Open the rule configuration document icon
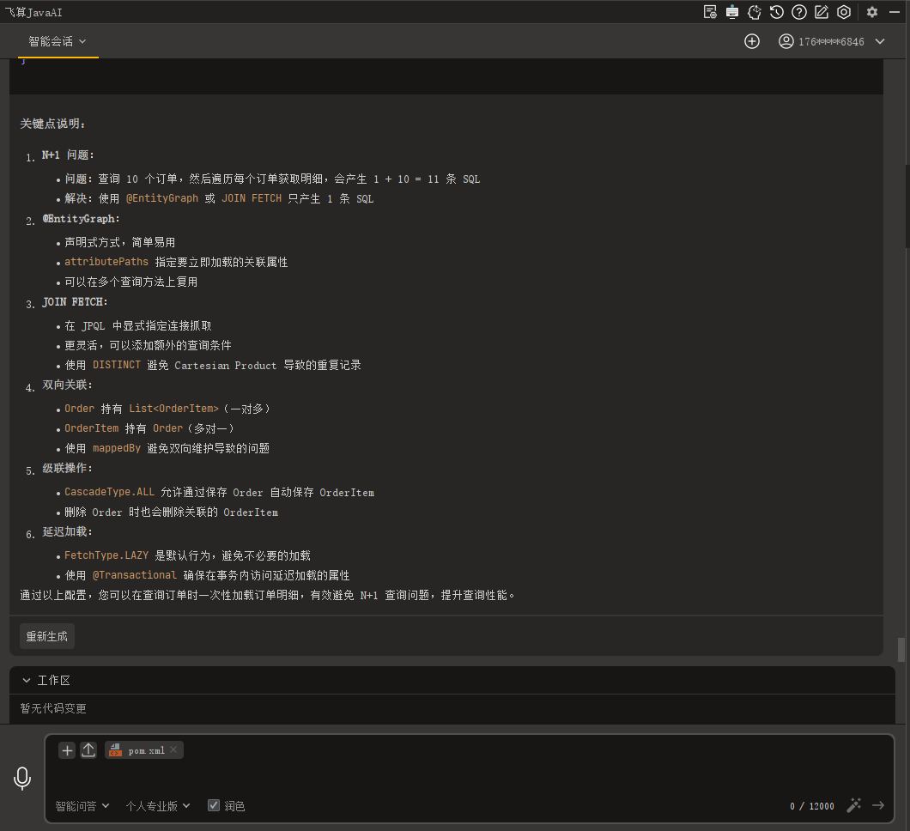The width and height of the screenshot is (910, 831). (x=710, y=12)
